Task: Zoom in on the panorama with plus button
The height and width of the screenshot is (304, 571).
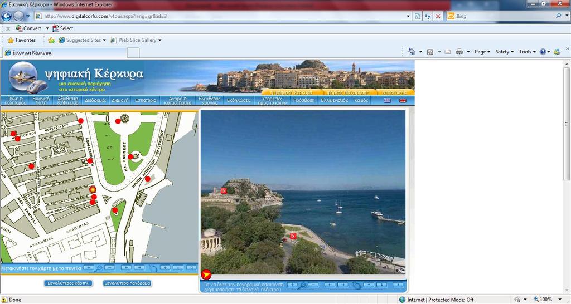Action: (x=292, y=285)
